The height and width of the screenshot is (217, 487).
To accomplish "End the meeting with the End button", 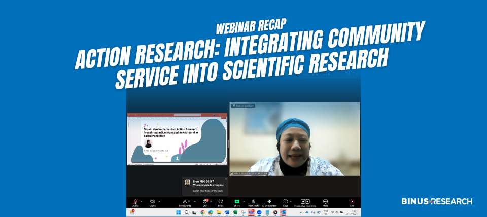I will (x=352, y=202).
